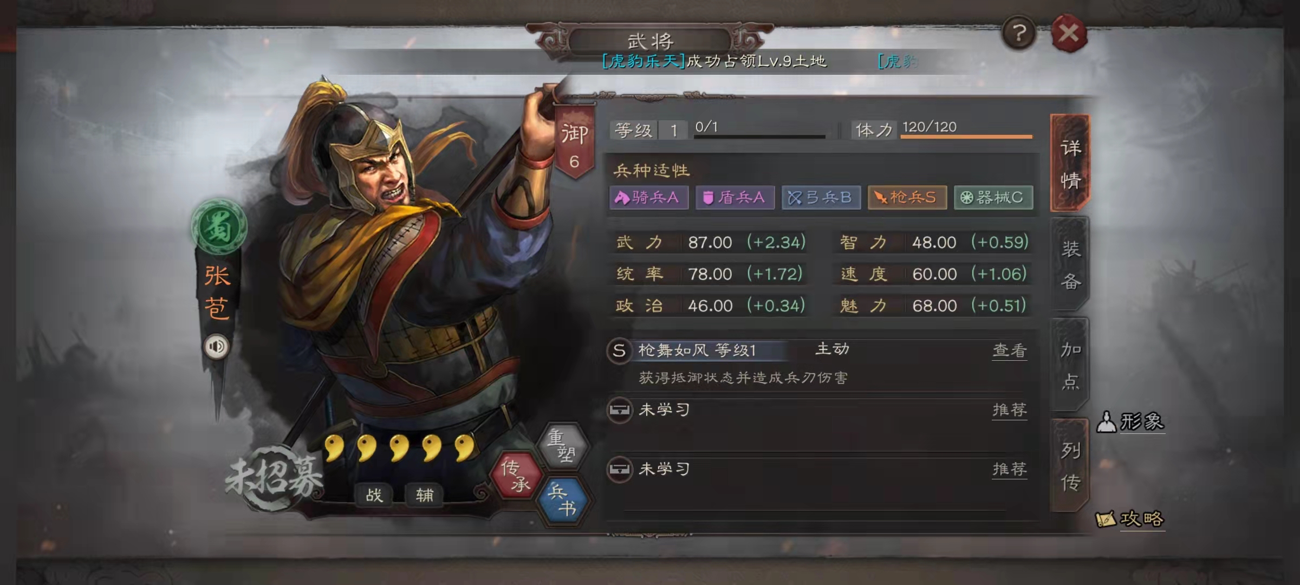Image resolution: width=1300 pixels, height=585 pixels.
Task: Switch to the 装备 equipment tab
Action: (1070, 265)
